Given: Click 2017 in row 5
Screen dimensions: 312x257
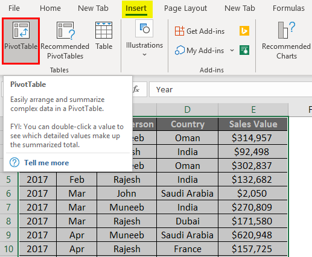Looking at the screenshot, I should click(37, 179).
